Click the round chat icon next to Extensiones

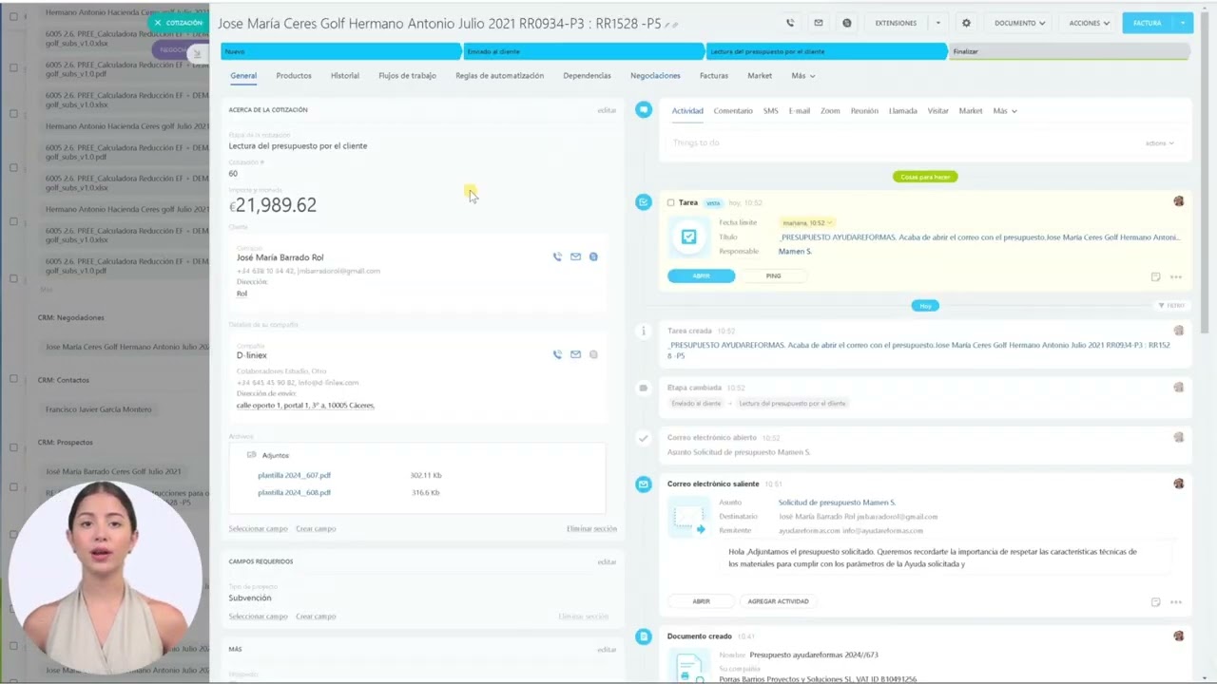tap(847, 23)
